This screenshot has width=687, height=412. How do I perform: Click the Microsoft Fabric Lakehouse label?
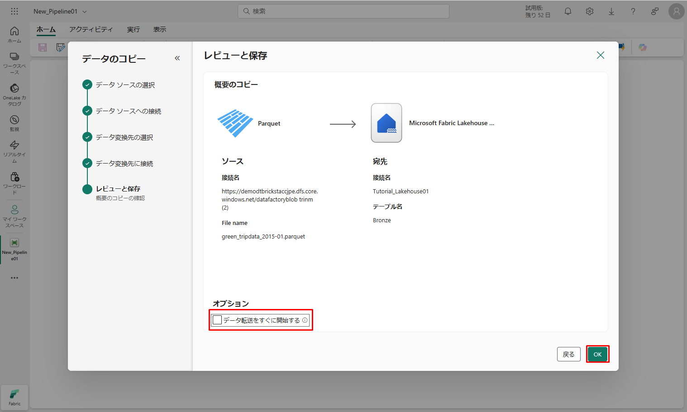click(x=452, y=123)
